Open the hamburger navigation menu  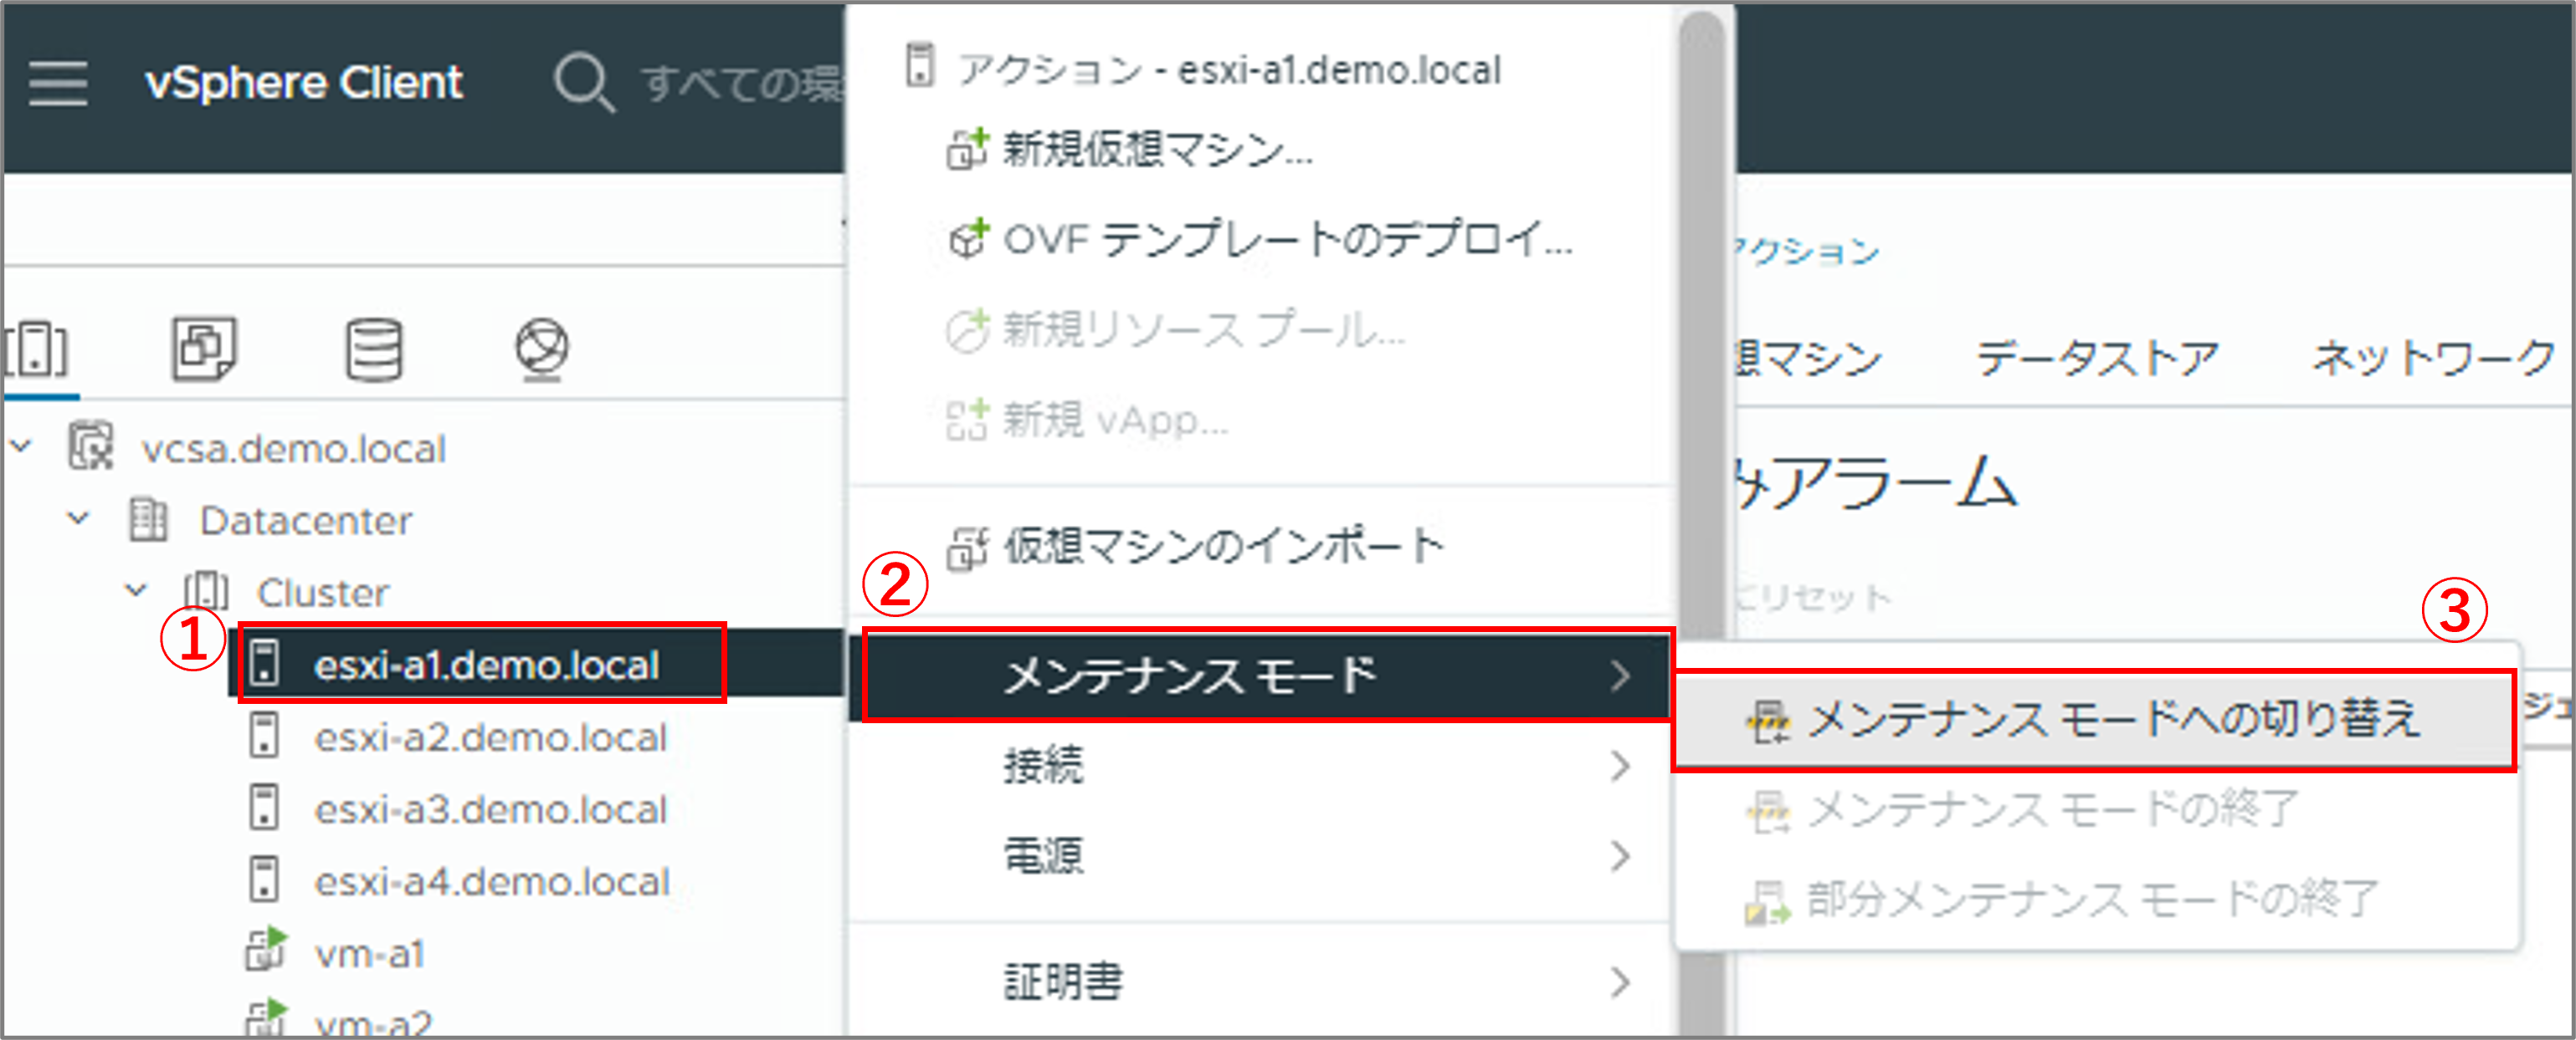(58, 83)
